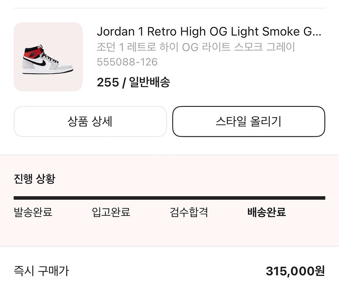Select the Korean product name 조던 1 레트로 하이
The width and height of the screenshot is (339, 288).
pyautogui.click(x=196, y=47)
